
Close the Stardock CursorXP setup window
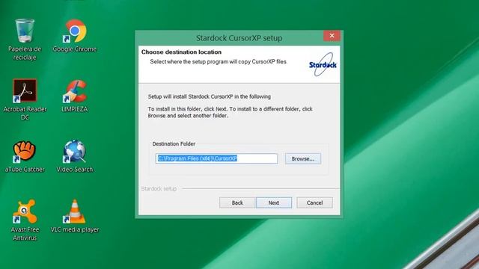pos(332,36)
